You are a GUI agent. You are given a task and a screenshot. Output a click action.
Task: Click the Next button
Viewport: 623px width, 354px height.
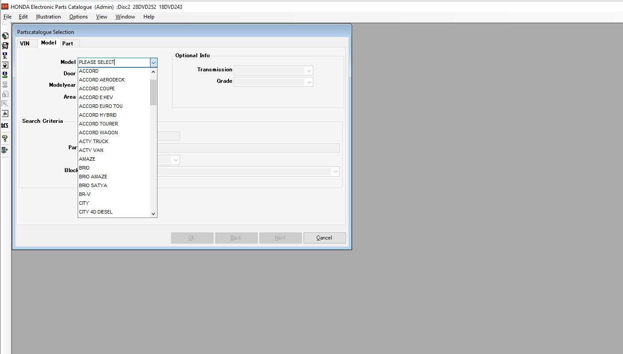(x=280, y=238)
